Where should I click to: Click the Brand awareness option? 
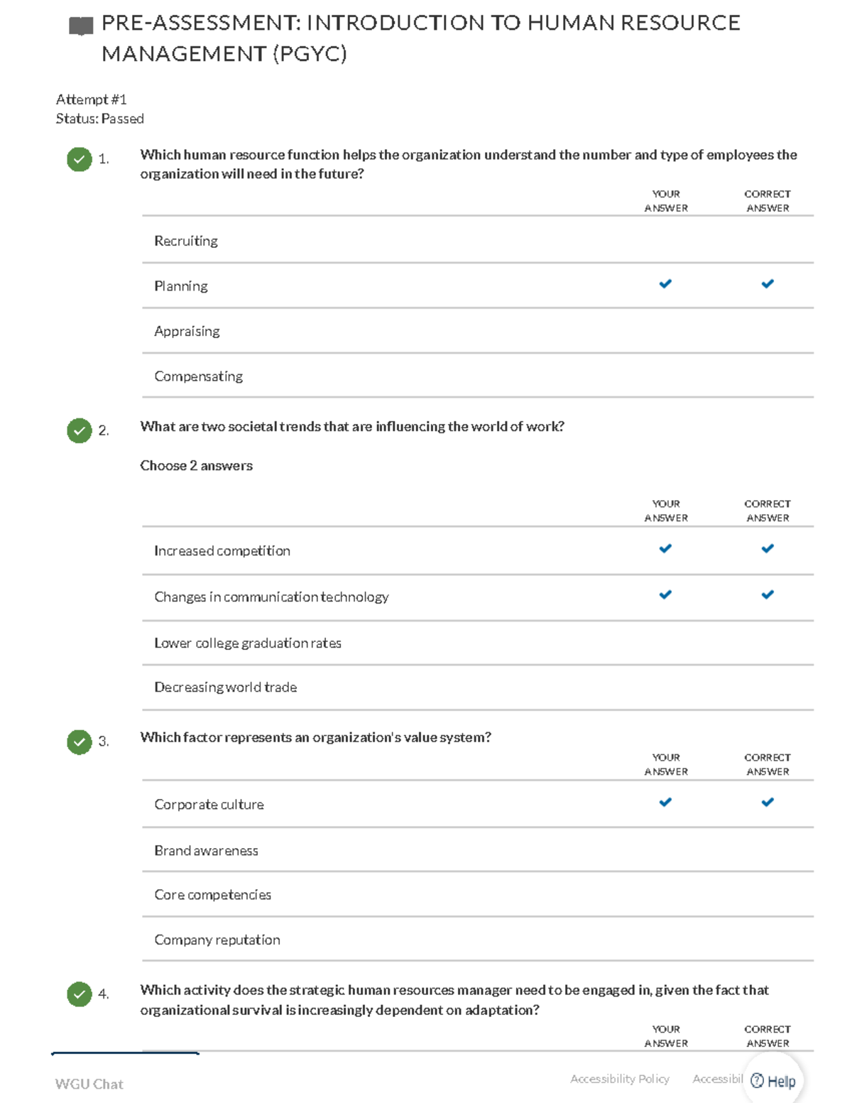207,851
